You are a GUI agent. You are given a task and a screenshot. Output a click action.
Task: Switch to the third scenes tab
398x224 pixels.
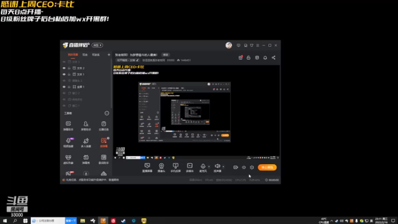(96, 55)
